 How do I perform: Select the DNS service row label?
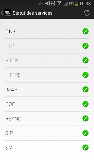[10, 32]
